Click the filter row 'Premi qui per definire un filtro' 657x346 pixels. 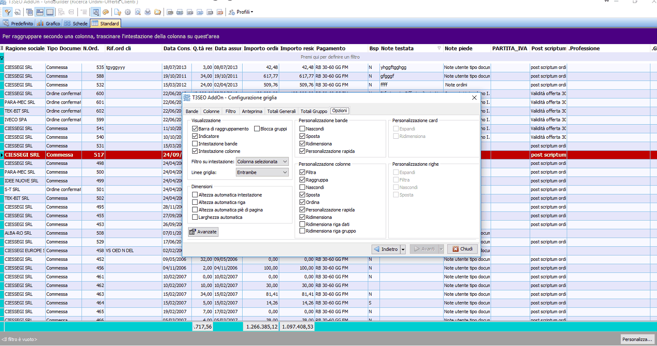coord(330,57)
